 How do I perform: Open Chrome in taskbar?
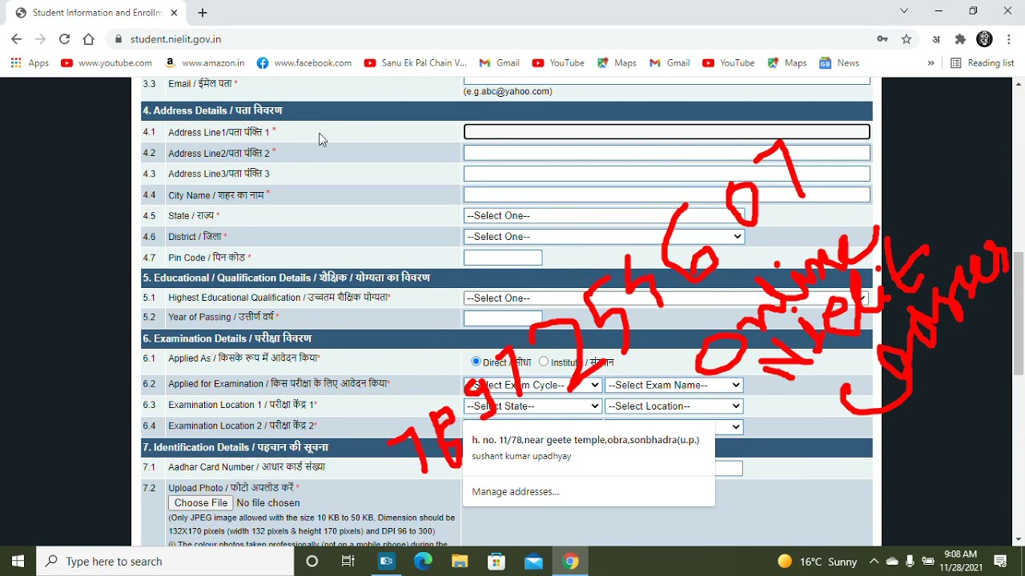(570, 562)
